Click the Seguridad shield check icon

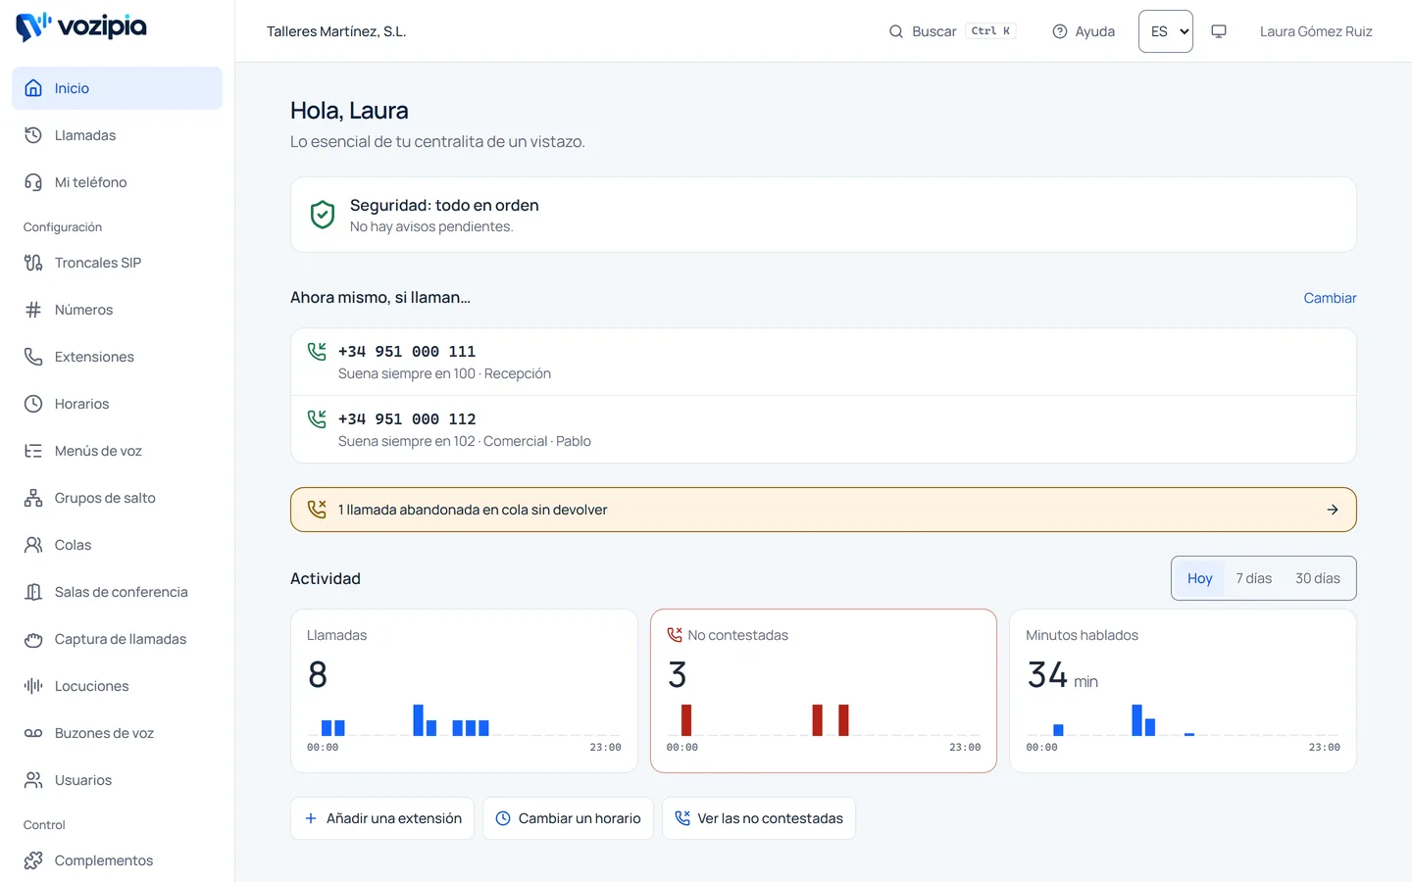point(323,215)
